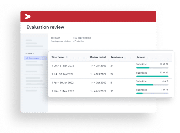Image resolution: width=180 pixels, height=133 pixels.
Task: Click the Review column header
Action: pyautogui.click(x=141, y=57)
